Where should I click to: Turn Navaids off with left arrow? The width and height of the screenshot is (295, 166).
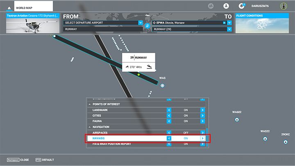(x=169, y=139)
